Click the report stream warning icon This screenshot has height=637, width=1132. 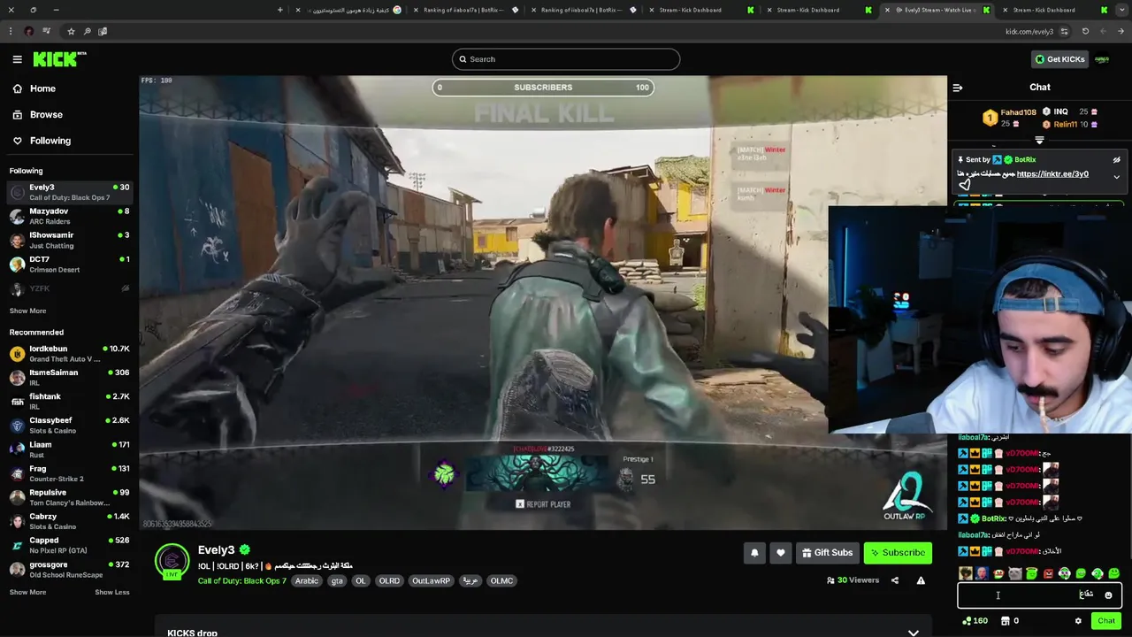[x=921, y=580]
